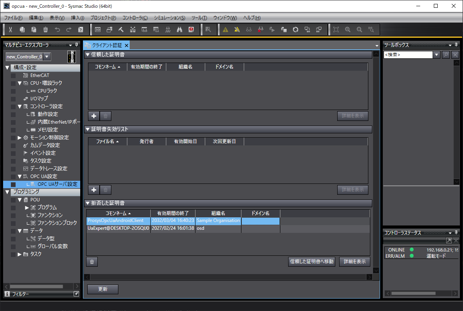Select the UaExpert@DESKTOP certificate row
The image size is (463, 311).
click(118, 229)
